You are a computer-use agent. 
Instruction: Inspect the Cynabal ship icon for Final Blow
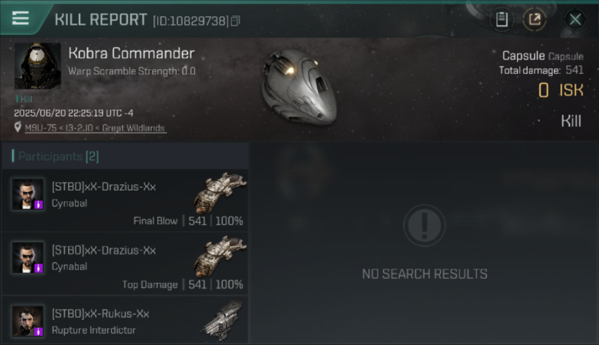pos(220,192)
